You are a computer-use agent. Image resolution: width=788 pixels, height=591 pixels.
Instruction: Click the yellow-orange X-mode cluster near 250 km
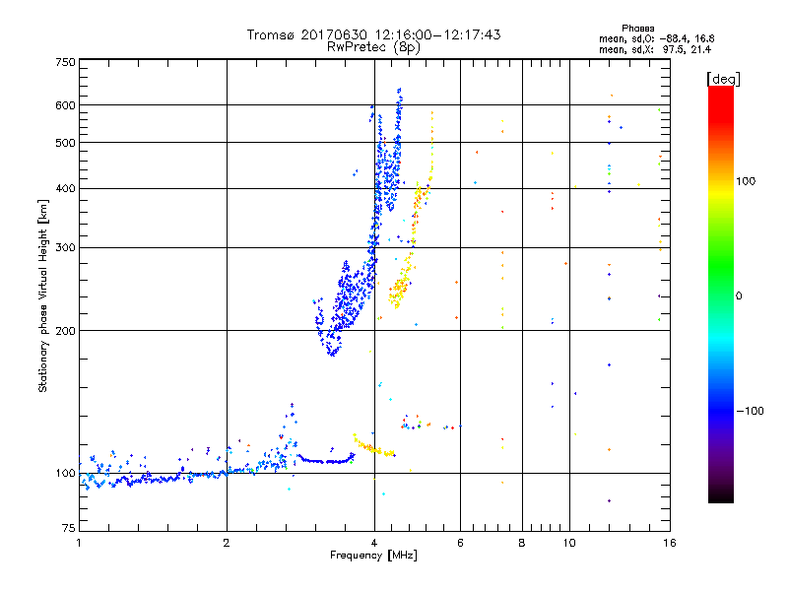[x=400, y=289]
